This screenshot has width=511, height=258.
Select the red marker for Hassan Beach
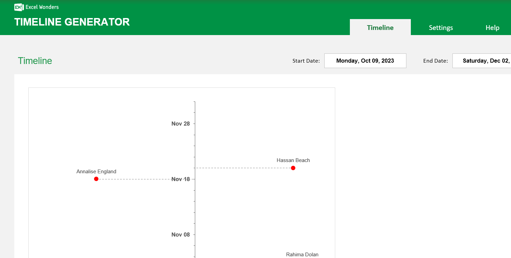click(293, 168)
